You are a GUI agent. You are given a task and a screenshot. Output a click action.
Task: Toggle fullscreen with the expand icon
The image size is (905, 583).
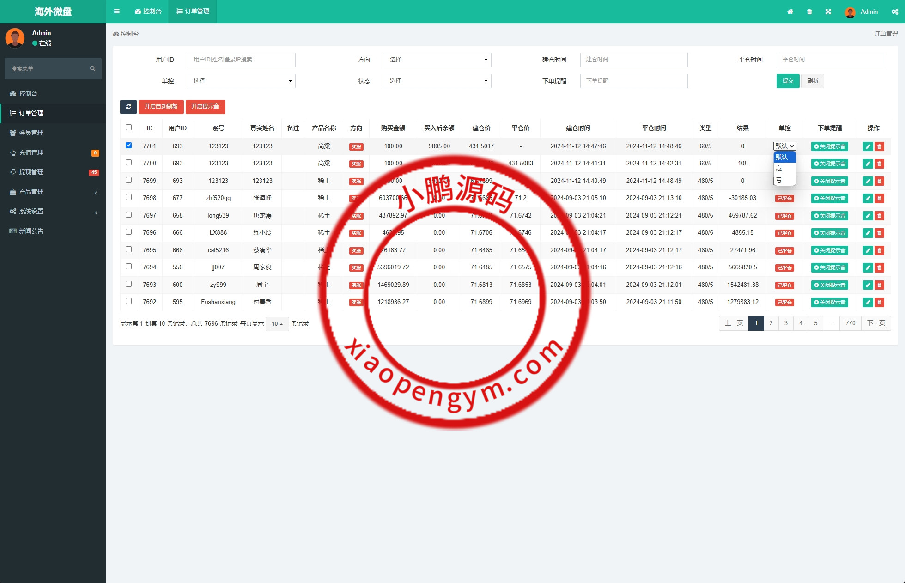[828, 12]
